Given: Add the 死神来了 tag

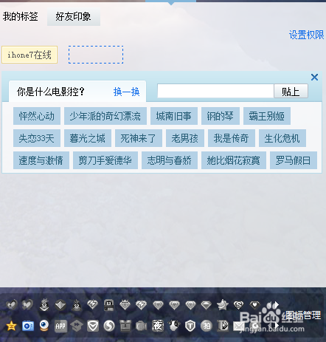Looking at the screenshot, I should (x=139, y=138).
